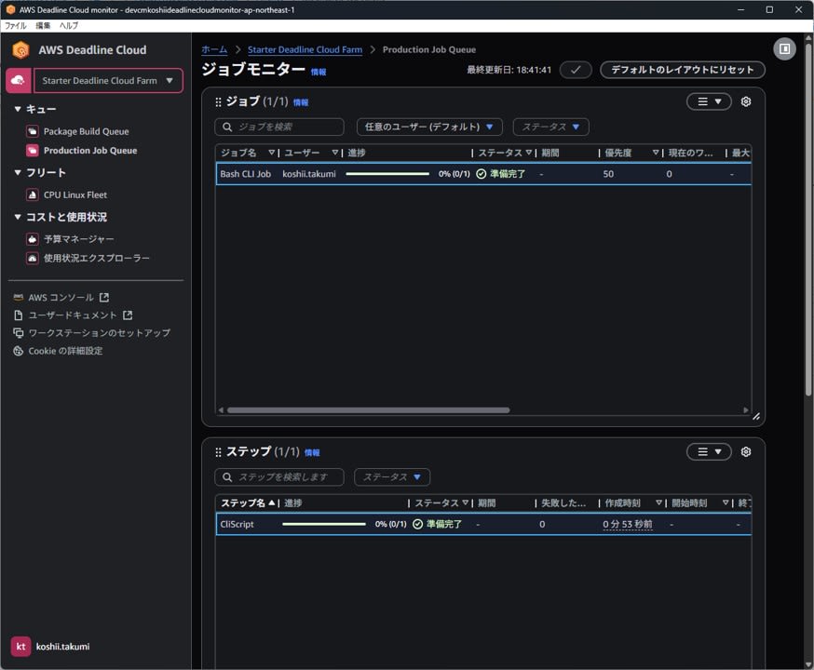The height and width of the screenshot is (670, 814).
Task: Click the AWS Deadline Cloud logo icon
Action: pyautogui.click(x=20, y=50)
